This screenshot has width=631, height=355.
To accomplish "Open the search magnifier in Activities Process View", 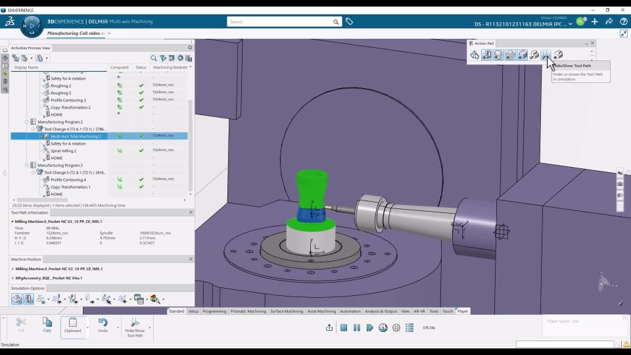I will pyautogui.click(x=154, y=59).
